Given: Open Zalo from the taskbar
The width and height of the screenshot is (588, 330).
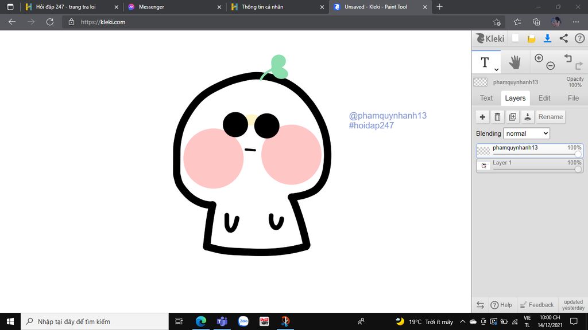Looking at the screenshot, I should tap(243, 321).
